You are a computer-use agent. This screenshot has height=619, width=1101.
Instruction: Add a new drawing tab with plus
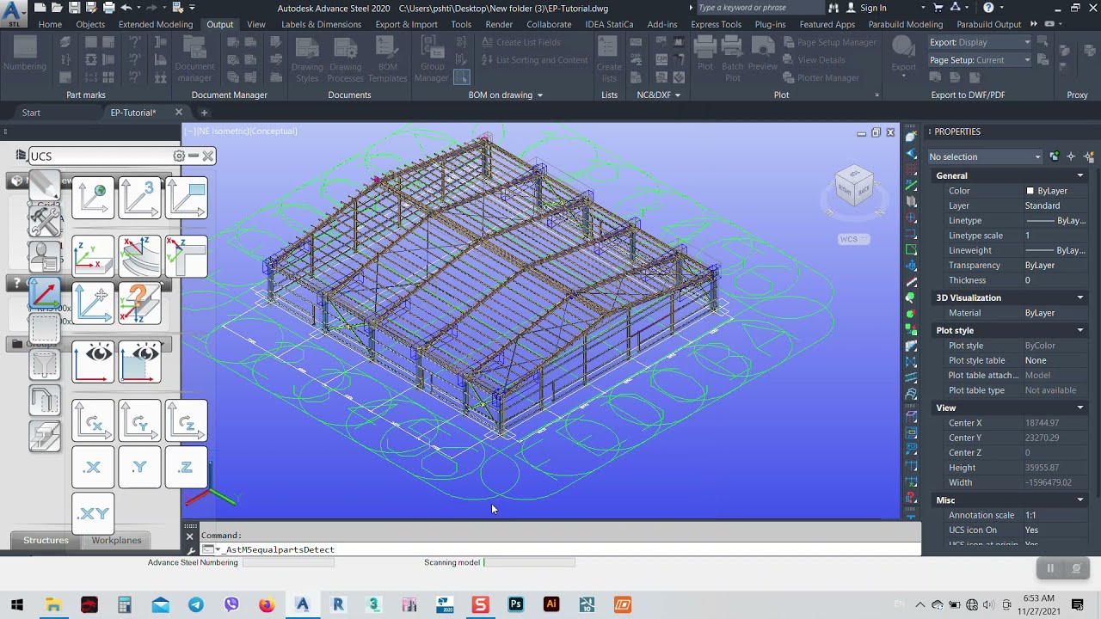[204, 113]
